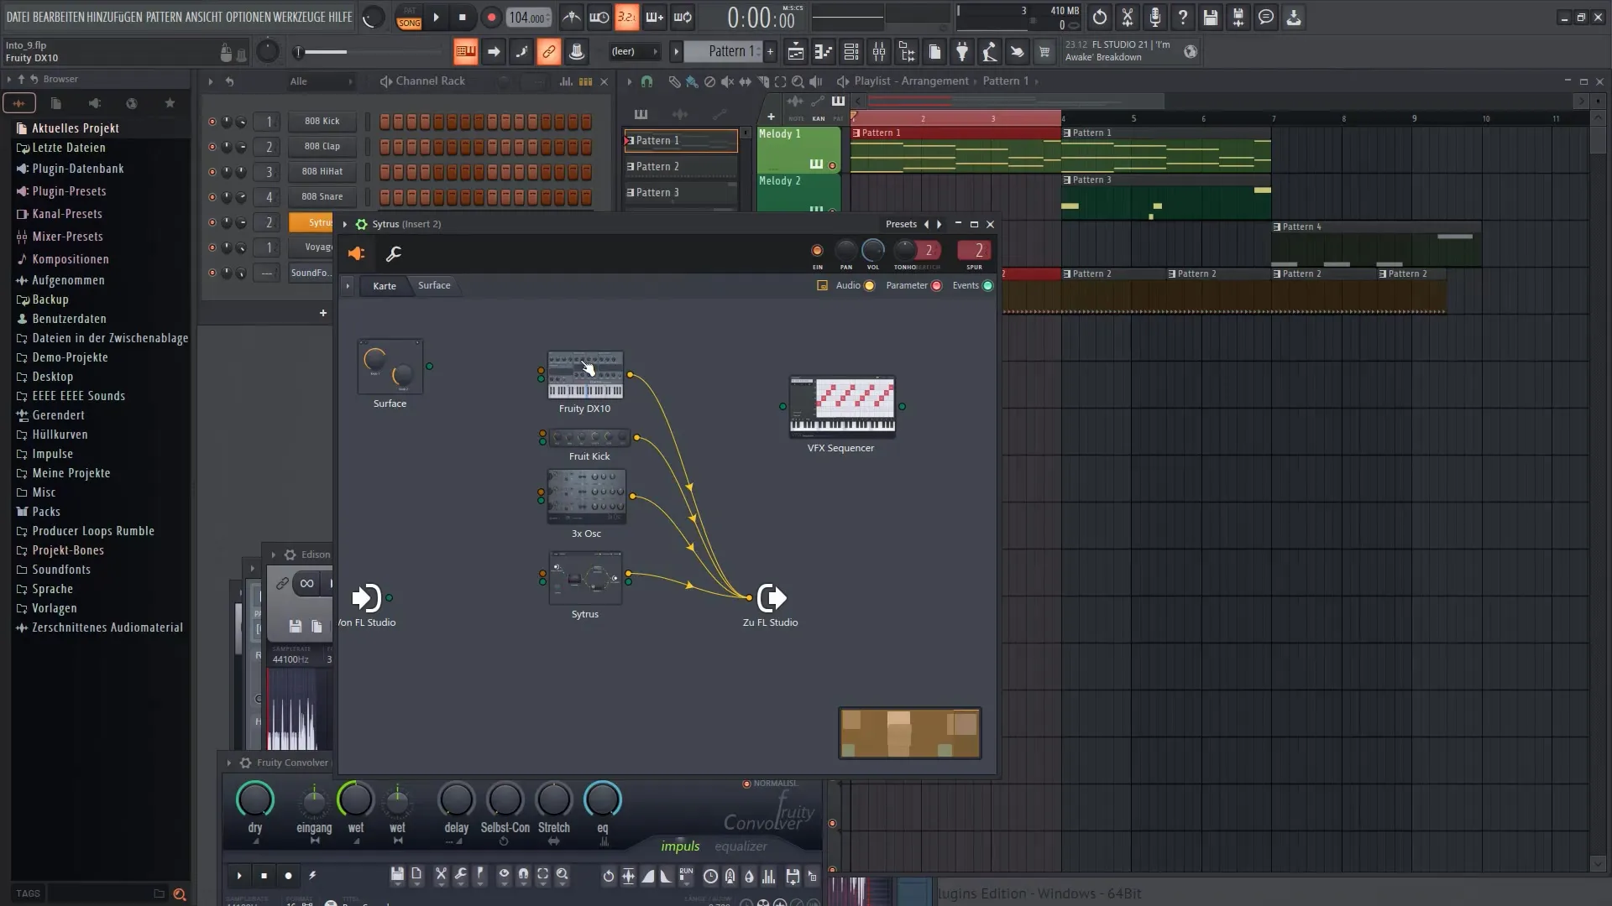Toggle Events recording in Sytrus
The width and height of the screenshot is (1612, 906).
point(987,285)
